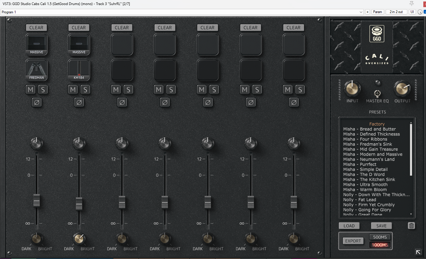The width and height of the screenshot is (426, 259).
Task: Click the channel 2 Dark/Bright tone knob
Action: point(79,238)
